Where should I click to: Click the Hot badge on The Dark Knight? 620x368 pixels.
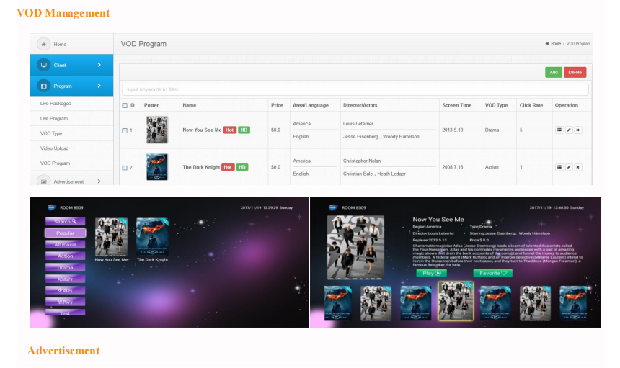click(x=228, y=167)
